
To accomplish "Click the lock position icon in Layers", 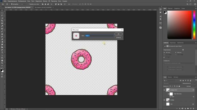I will pyautogui.click(x=175, y=86).
